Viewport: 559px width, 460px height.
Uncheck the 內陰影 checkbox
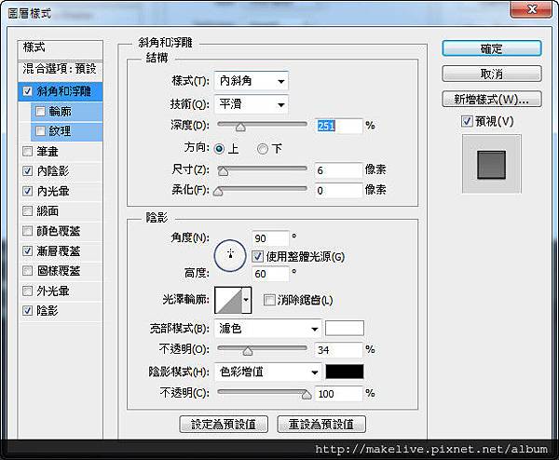pos(27,171)
